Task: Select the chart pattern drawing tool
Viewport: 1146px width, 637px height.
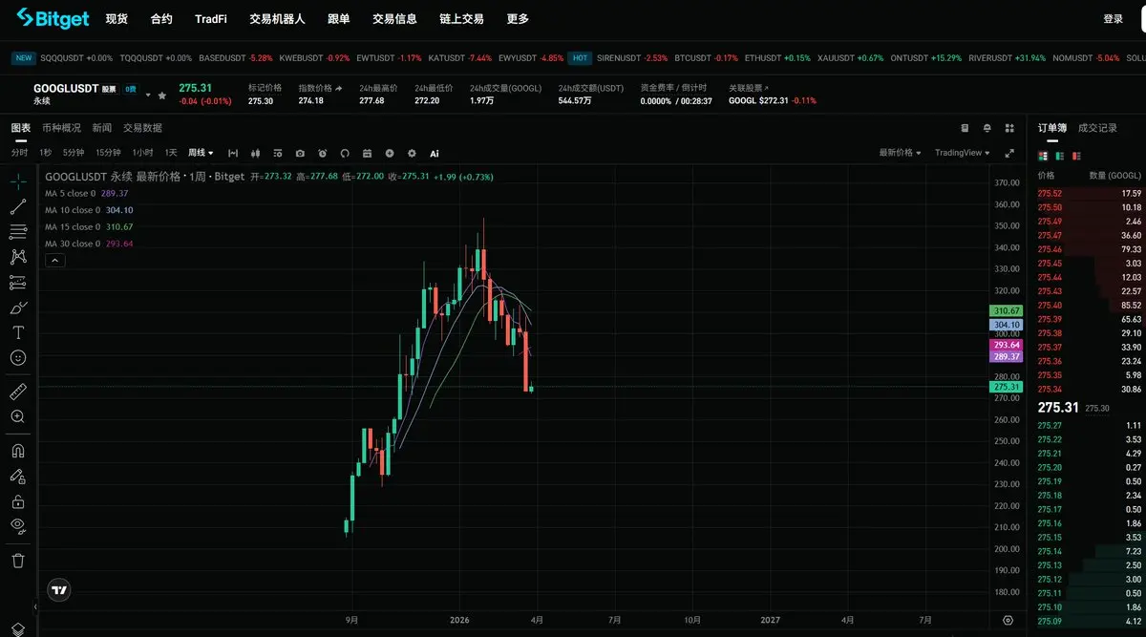Action: click(18, 257)
